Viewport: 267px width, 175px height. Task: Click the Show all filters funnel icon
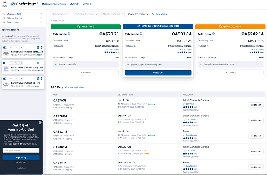pos(153,14)
